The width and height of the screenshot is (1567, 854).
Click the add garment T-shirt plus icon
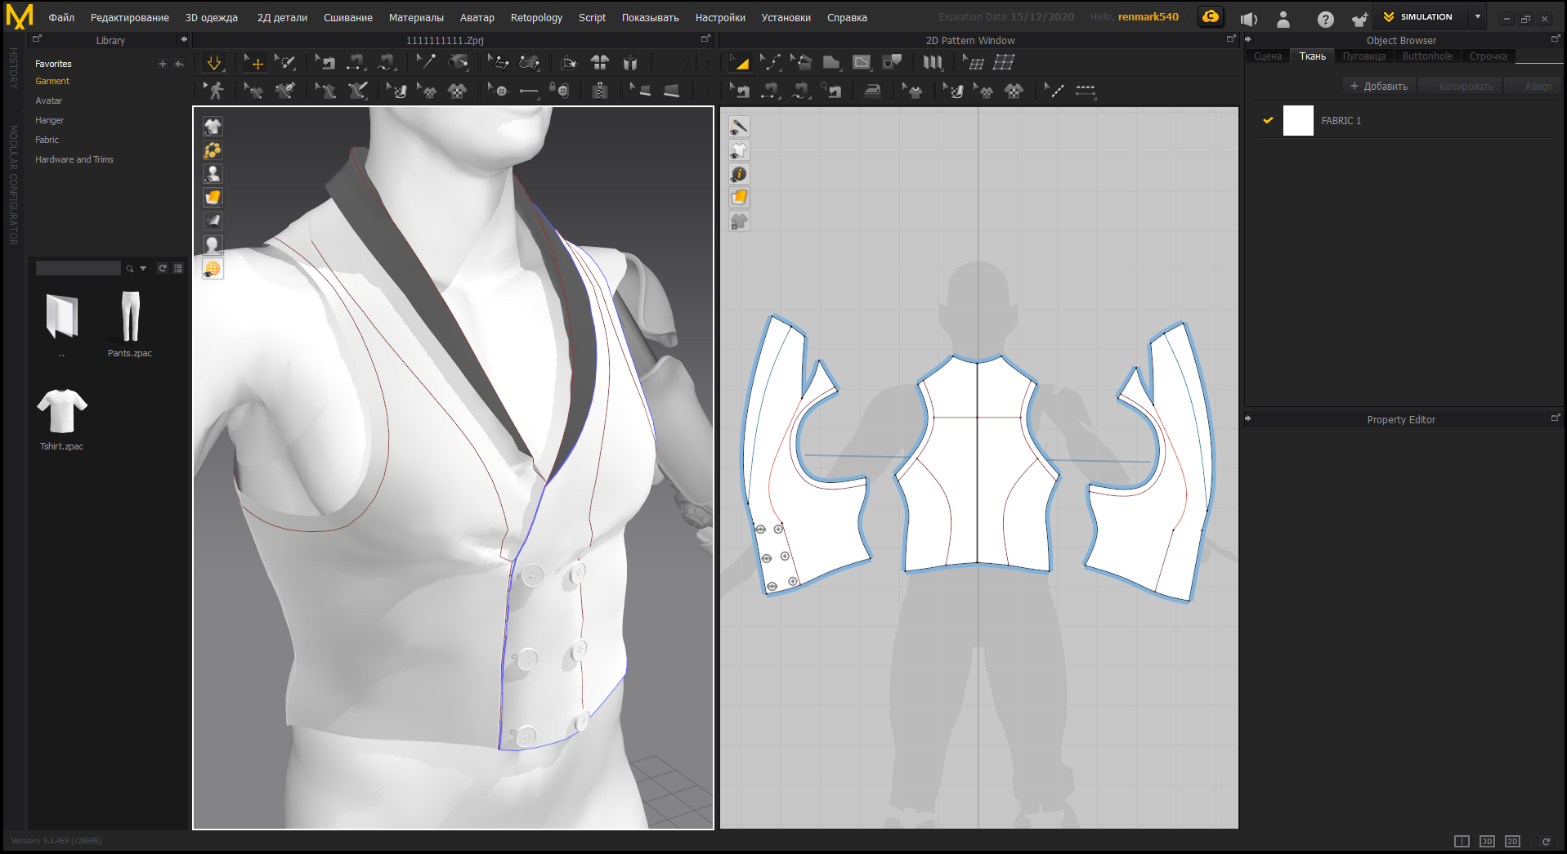pyautogui.click(x=1359, y=18)
